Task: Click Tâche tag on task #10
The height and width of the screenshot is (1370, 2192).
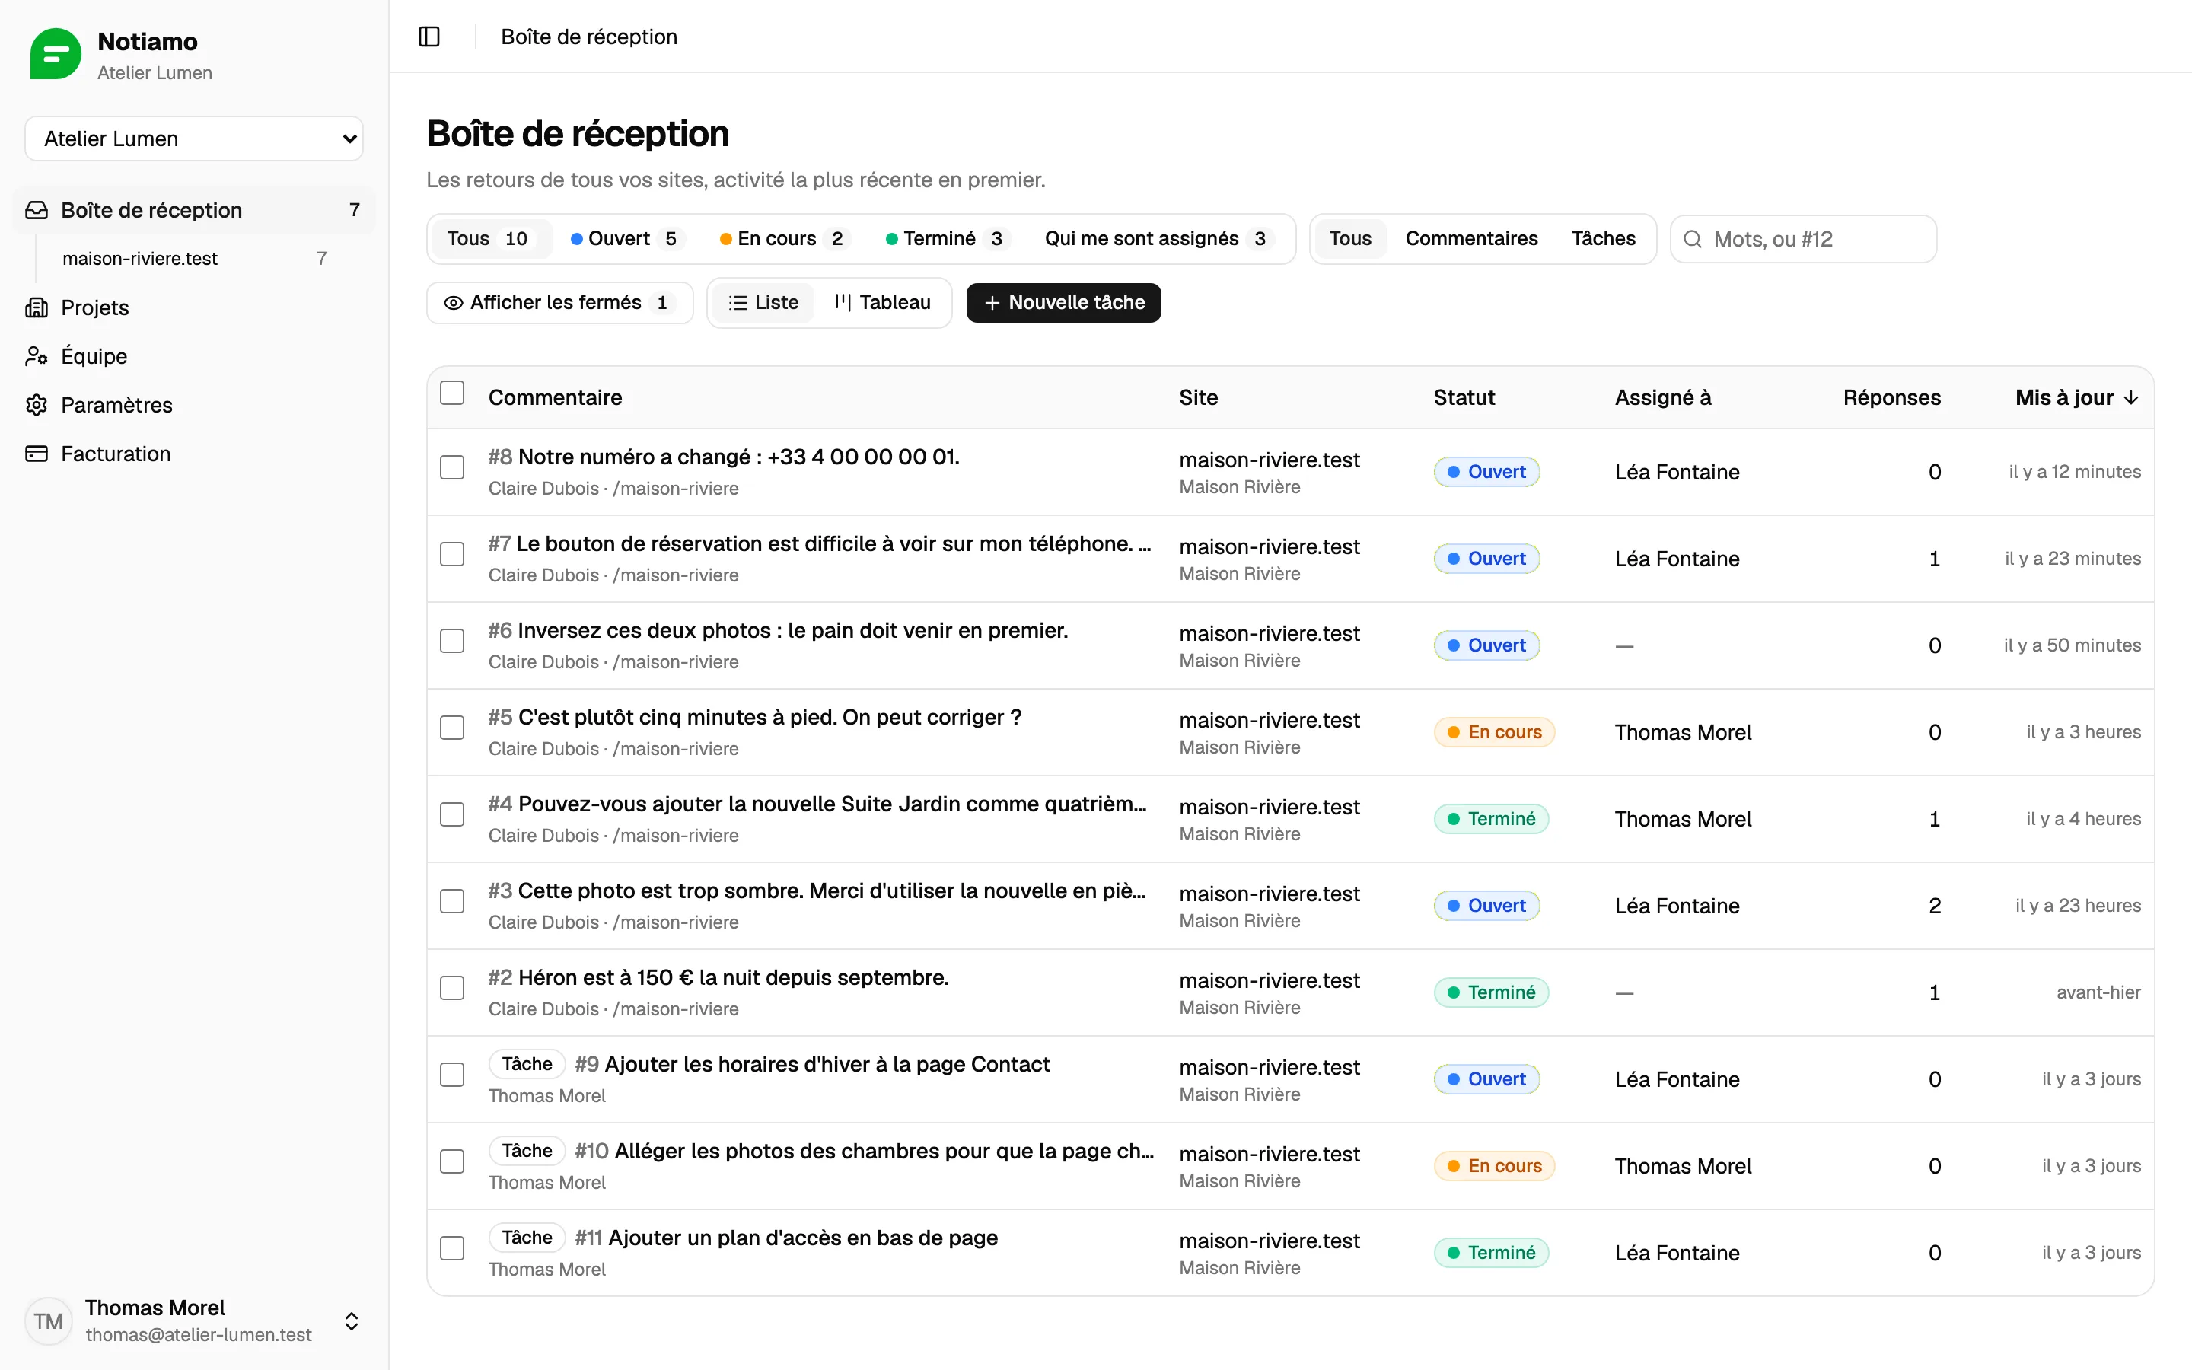Action: pos(527,1151)
